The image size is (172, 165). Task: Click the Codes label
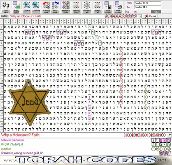tap(4, 16)
